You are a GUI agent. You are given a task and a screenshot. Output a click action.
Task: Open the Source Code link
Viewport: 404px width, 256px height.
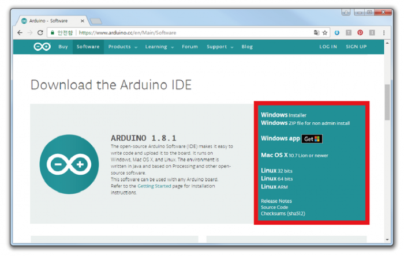[x=274, y=207]
